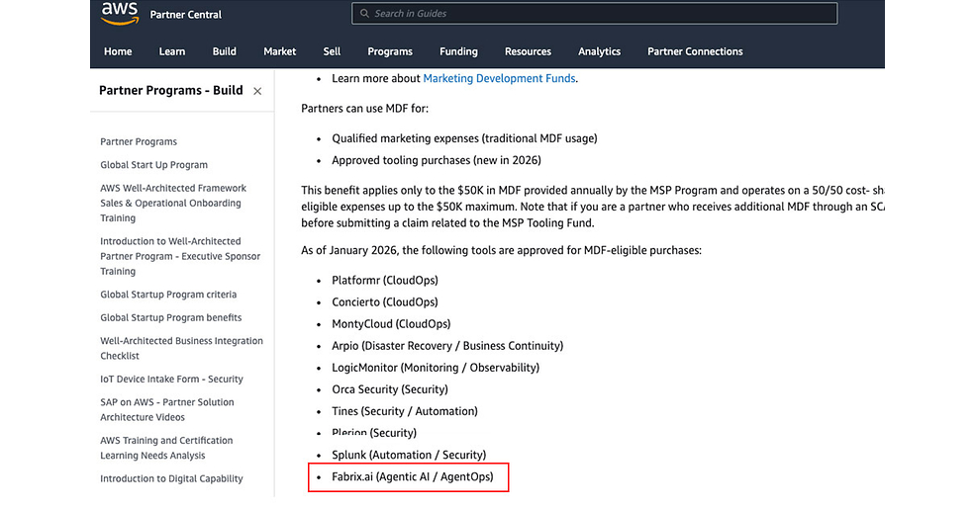Open IoT Device Intake Form - Security link

[x=171, y=379]
